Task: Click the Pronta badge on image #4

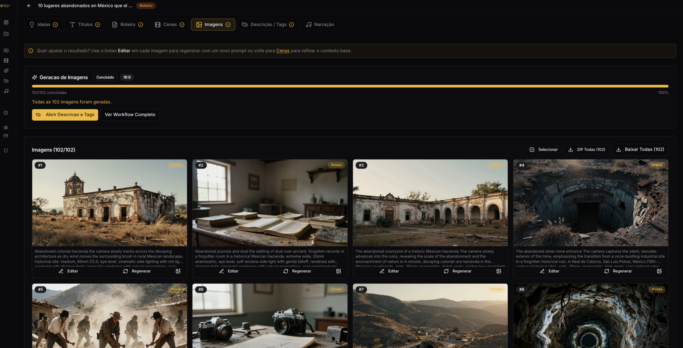Action: (x=657, y=165)
